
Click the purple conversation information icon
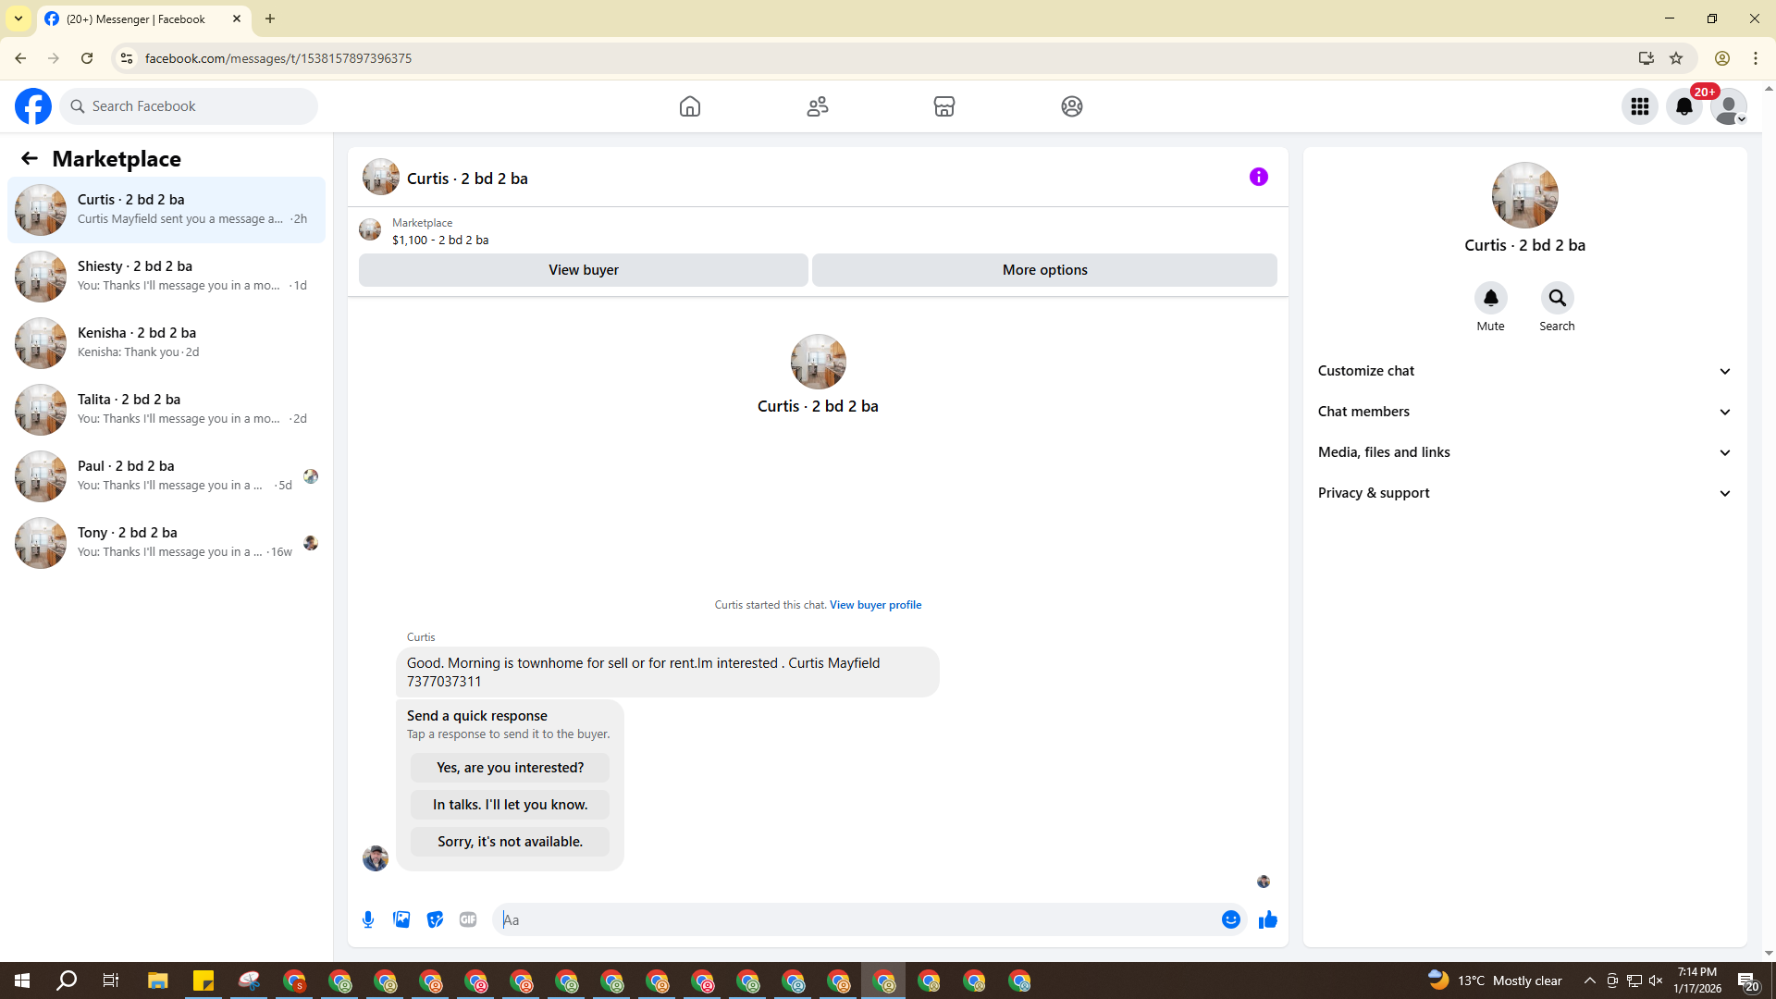[x=1258, y=177]
